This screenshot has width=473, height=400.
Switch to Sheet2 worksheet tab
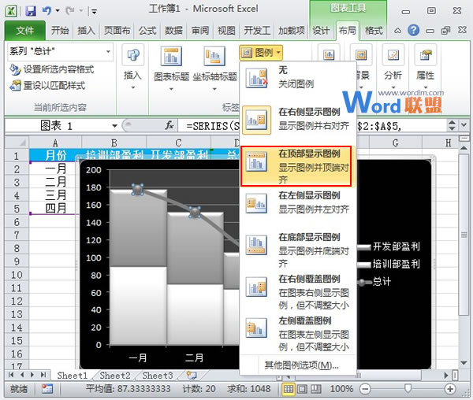coord(114,376)
